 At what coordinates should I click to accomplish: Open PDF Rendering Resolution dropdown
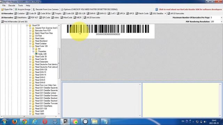point(222,22)
